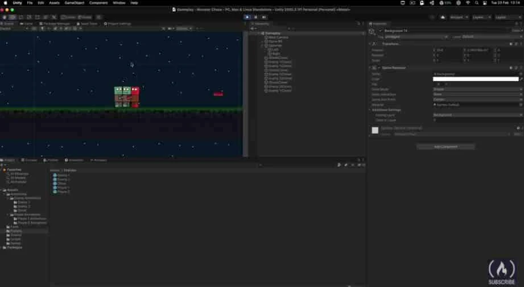Screen dimensions: 524x287
Task: Select the Rotate tool in the toolbar
Action: [x=20, y=17]
